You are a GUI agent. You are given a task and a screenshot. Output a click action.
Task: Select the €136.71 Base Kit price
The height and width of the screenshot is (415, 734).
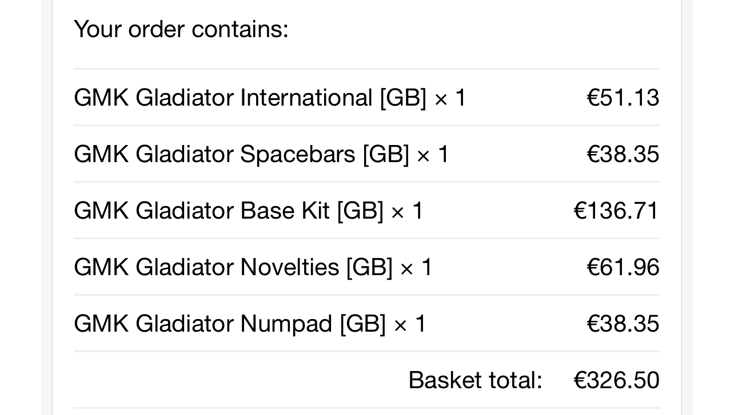(x=616, y=211)
